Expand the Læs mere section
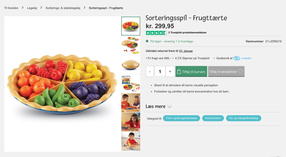 [x=159, y=106]
